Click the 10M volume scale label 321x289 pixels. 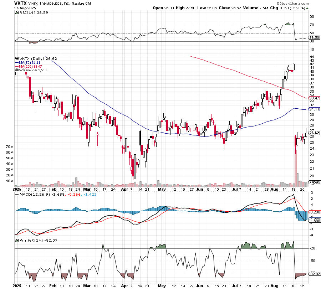(x=10, y=181)
